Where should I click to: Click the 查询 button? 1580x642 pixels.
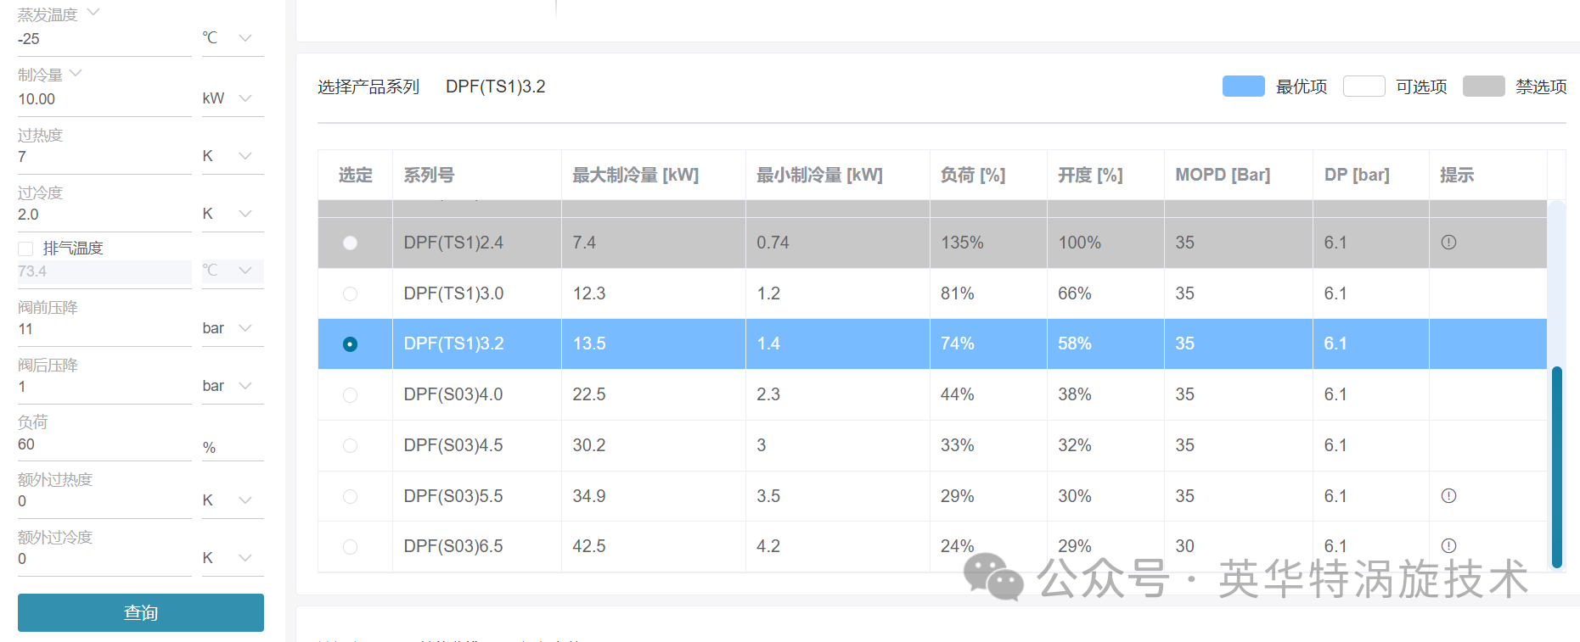click(141, 612)
